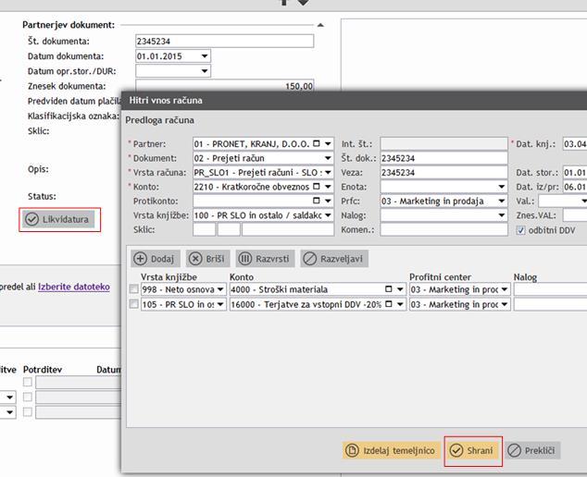Open the 4000 - Stroški materiala dropdown arrow
The height and width of the screenshot is (477, 587).
(x=400, y=289)
